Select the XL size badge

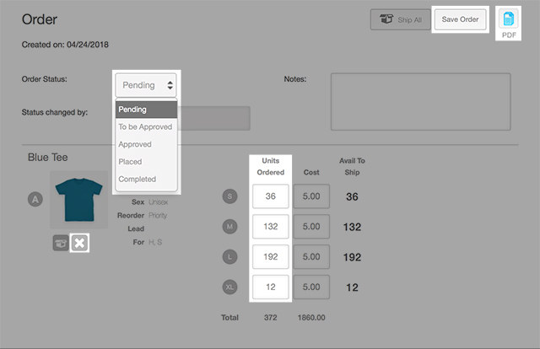point(229,287)
